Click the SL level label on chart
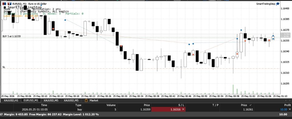This screenshot has width=292, height=119. (4, 67)
